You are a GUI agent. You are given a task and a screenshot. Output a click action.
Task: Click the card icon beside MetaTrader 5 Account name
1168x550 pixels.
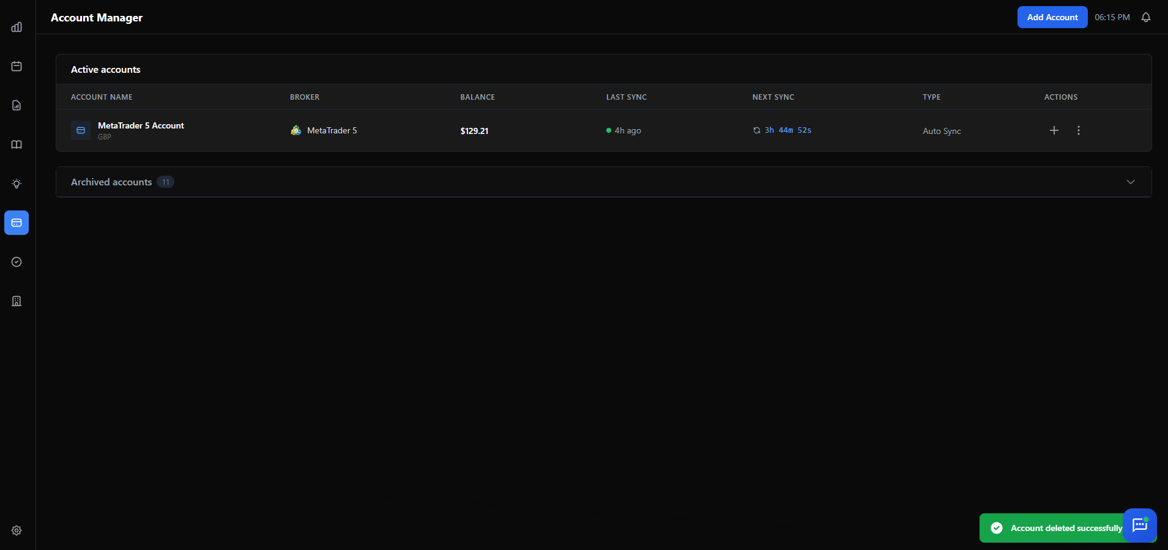[x=81, y=130]
